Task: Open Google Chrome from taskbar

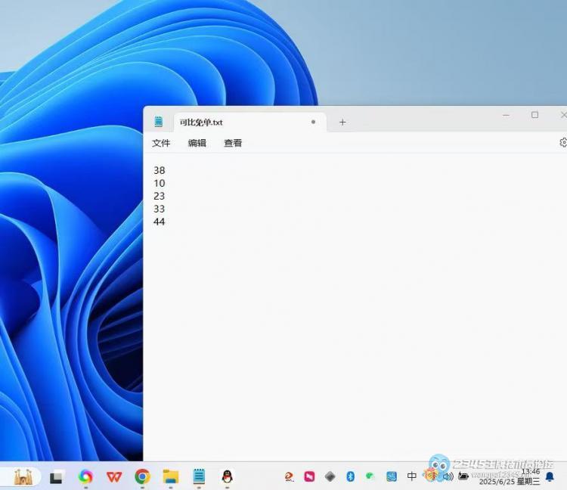Action: pos(142,476)
